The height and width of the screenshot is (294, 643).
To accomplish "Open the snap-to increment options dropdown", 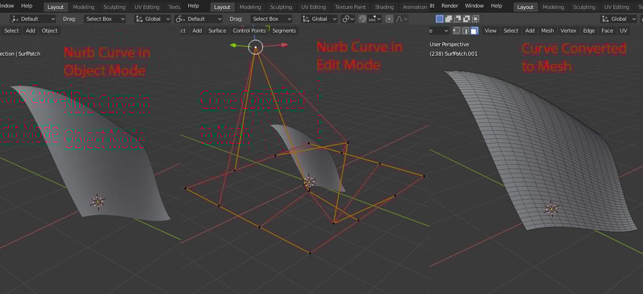I will pos(375,19).
